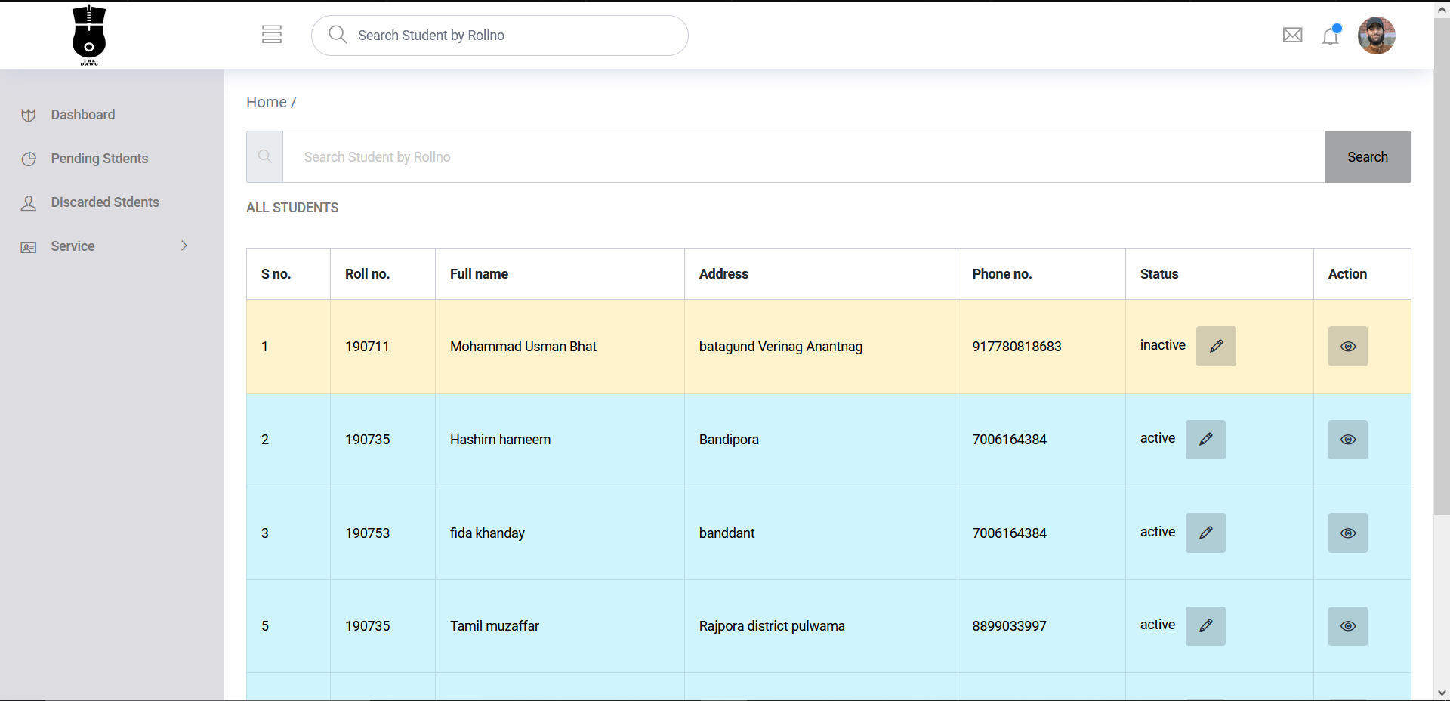Click the logo in the top-left corner
1450x701 pixels.
tap(89, 36)
